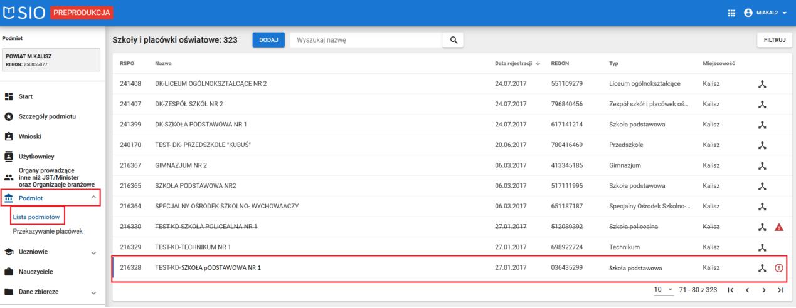Expand the Uczniowie menu chevron

(x=93, y=252)
